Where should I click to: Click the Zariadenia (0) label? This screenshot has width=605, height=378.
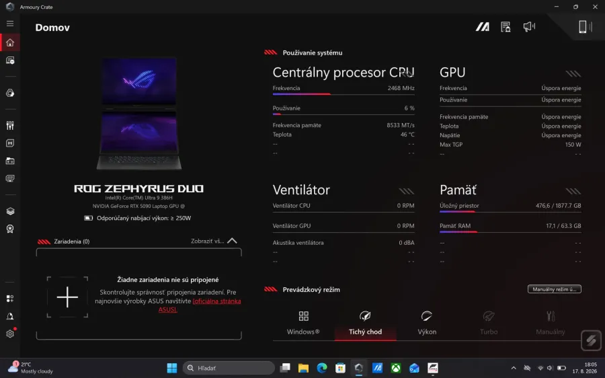point(72,241)
